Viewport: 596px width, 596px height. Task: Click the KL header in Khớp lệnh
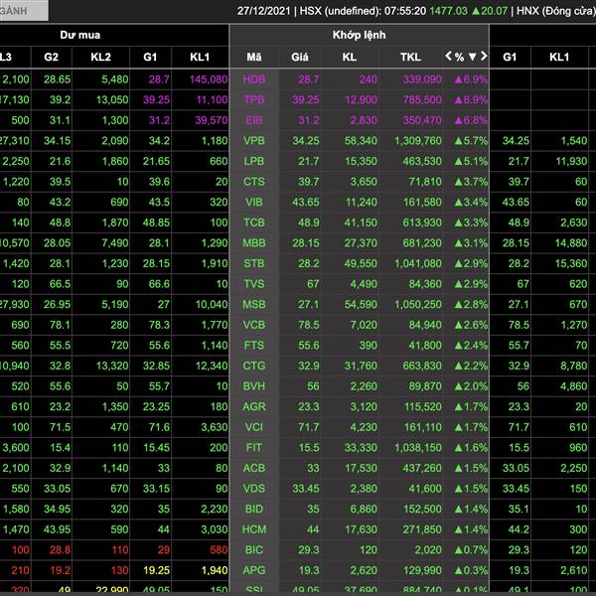[349, 57]
